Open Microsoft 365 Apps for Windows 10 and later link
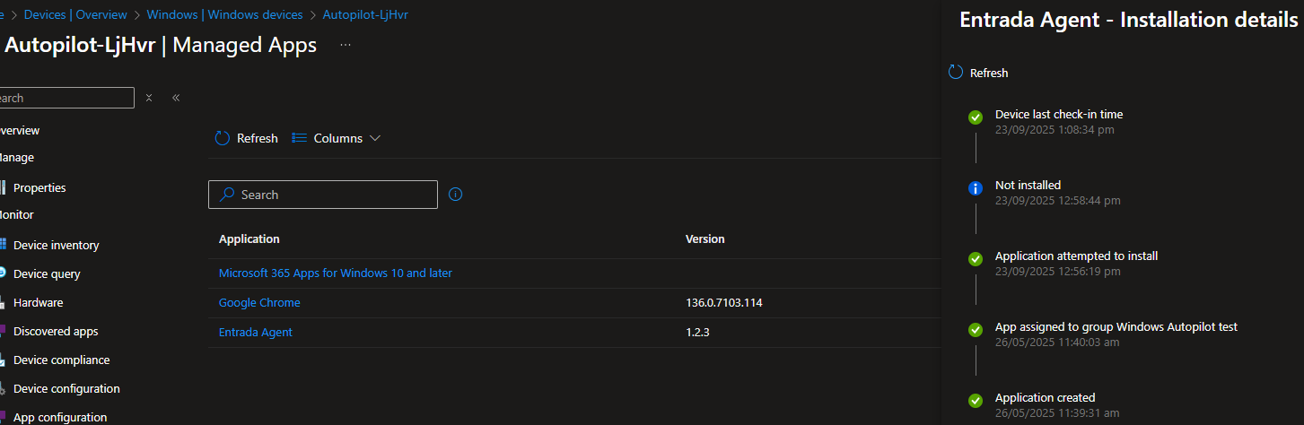 point(336,273)
